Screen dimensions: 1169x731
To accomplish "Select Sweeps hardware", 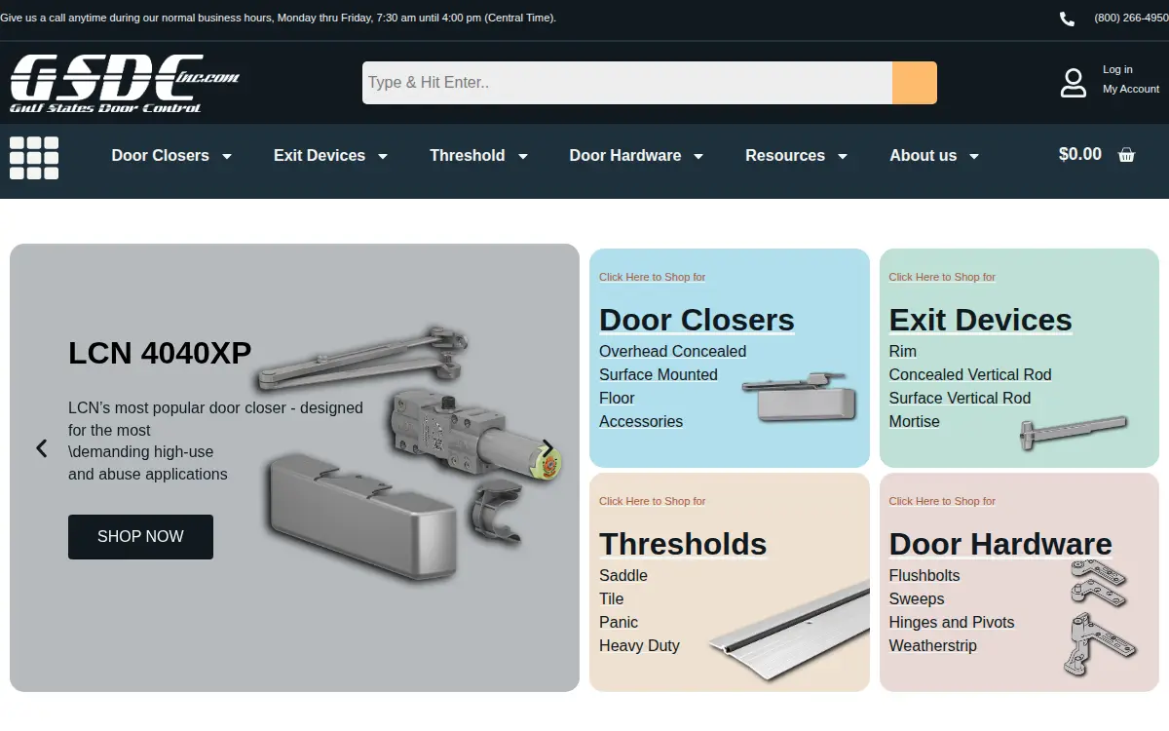I will tap(917, 598).
